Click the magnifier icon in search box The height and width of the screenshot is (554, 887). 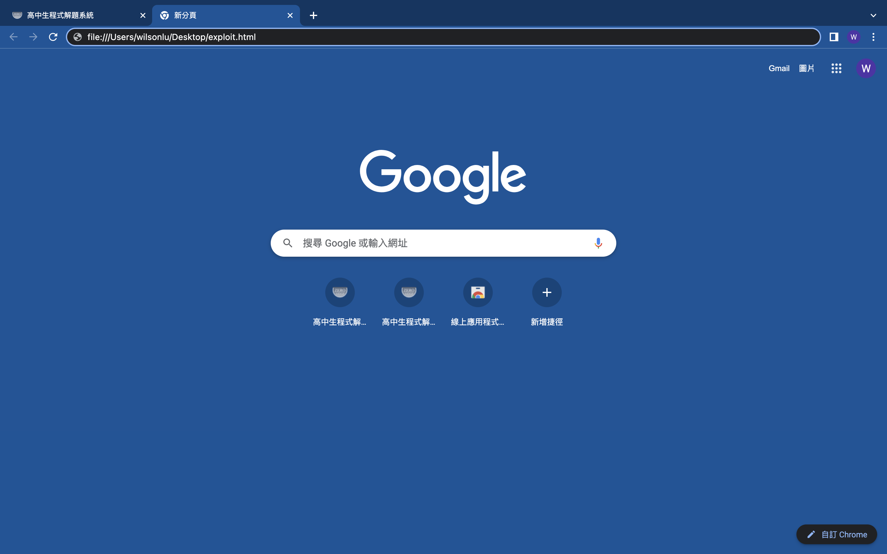click(x=288, y=243)
